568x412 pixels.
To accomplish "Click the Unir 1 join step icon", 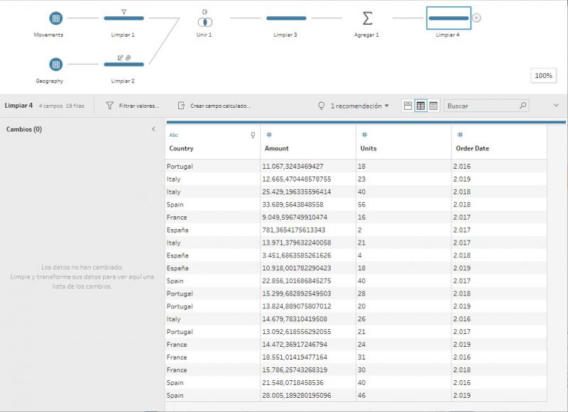I will tap(204, 21).
